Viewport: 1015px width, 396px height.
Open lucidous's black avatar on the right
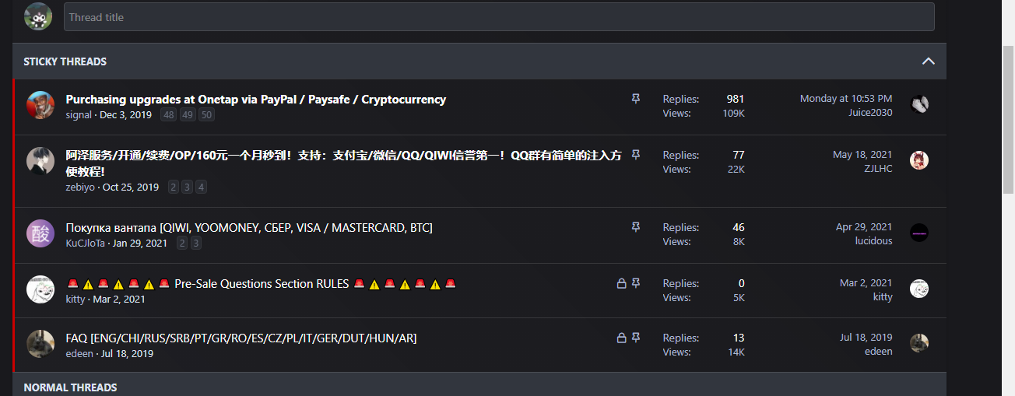(x=919, y=233)
